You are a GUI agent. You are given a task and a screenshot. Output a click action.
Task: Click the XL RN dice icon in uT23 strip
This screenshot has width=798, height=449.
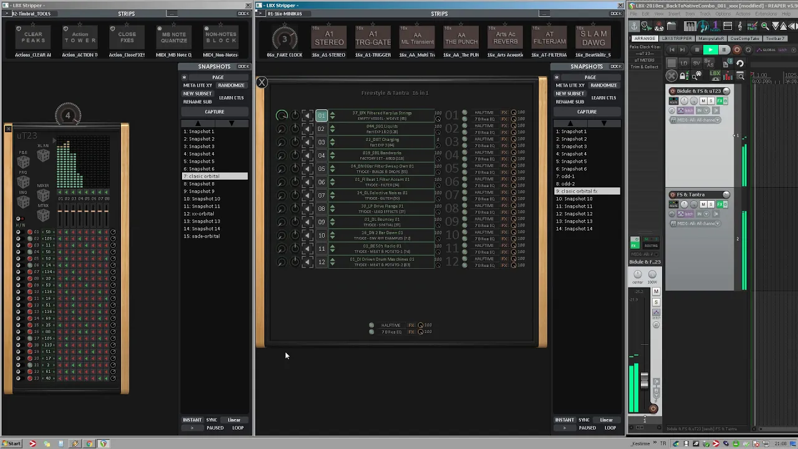click(44, 155)
